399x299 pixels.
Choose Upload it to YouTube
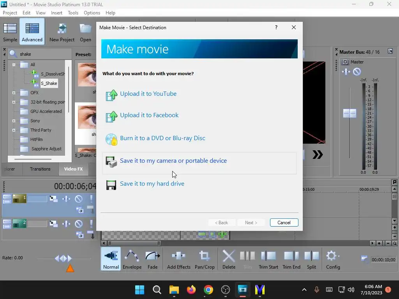click(148, 94)
